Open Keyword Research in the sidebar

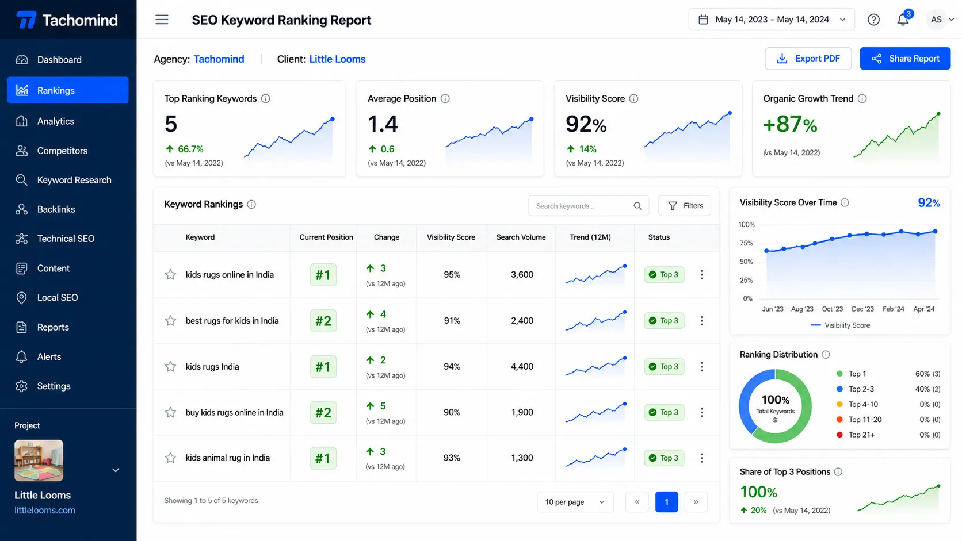(68, 180)
